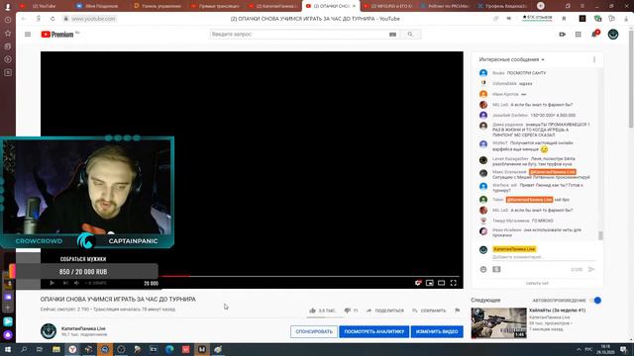
Task: Open a new browser tab with plus
Action: click(541, 6)
